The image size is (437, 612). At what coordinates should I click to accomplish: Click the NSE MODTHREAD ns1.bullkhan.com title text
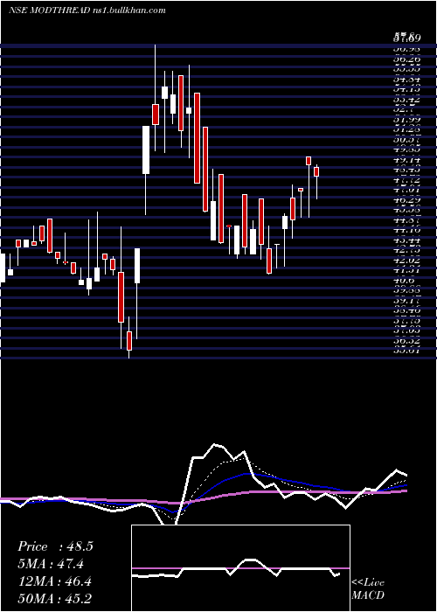pyautogui.click(x=87, y=10)
